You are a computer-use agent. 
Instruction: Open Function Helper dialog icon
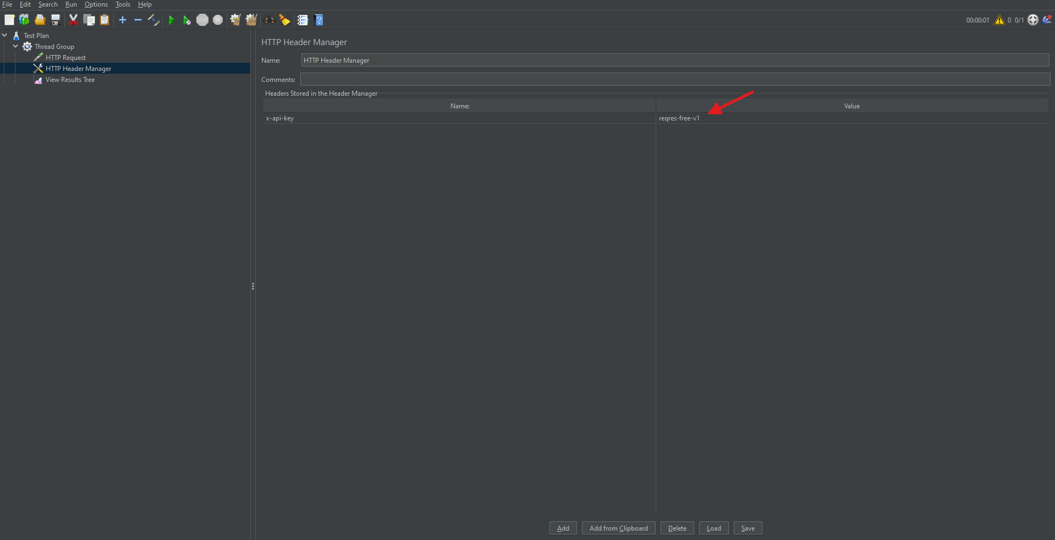click(303, 20)
